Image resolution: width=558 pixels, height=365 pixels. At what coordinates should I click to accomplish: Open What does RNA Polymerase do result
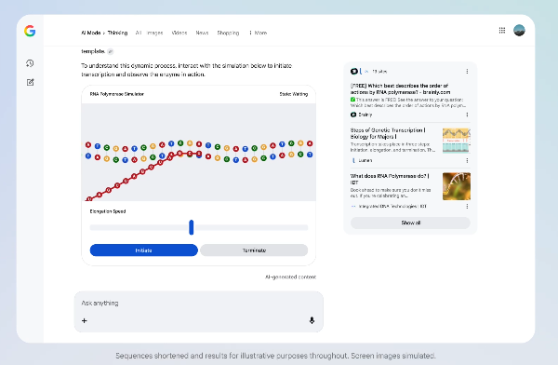click(390, 179)
